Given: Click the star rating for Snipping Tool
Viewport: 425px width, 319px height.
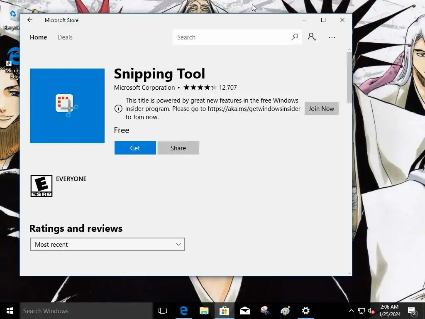Looking at the screenshot, I should (x=200, y=87).
